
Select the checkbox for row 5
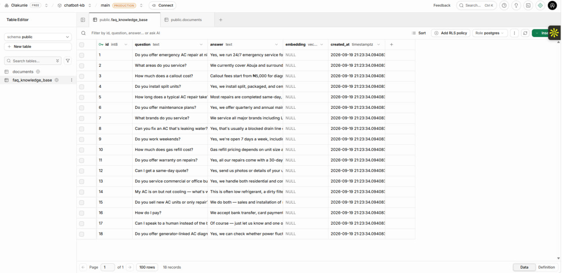click(82, 97)
